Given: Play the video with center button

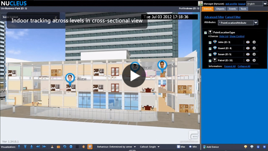Looking at the screenshot, I should 134,75.
